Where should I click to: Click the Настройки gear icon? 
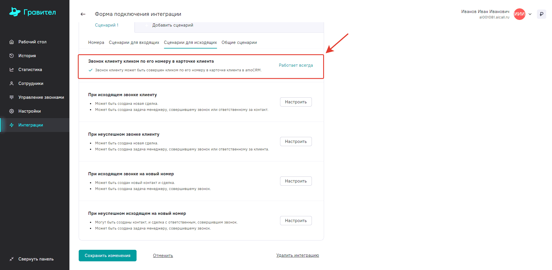pos(12,111)
